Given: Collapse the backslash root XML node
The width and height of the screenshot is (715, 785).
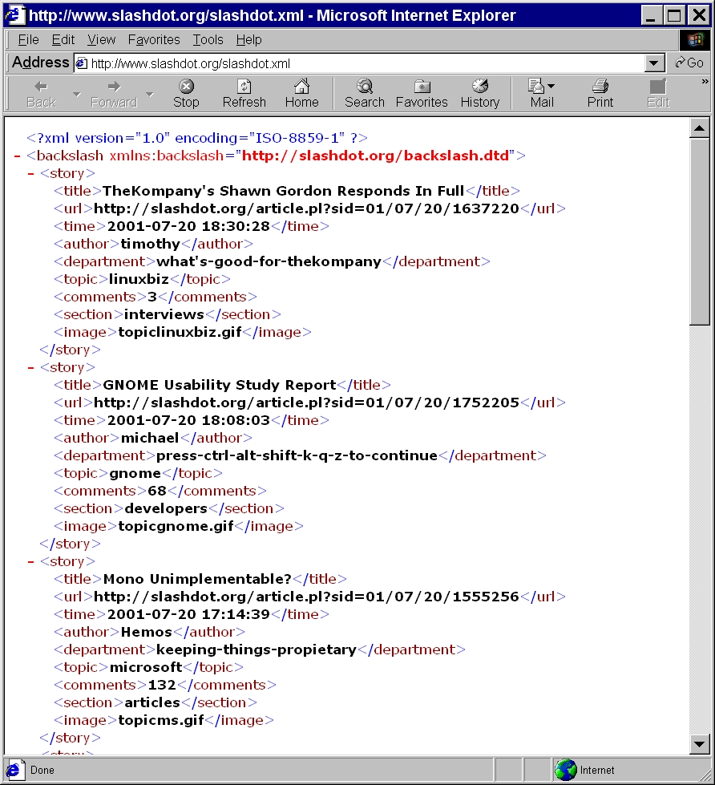Looking at the screenshot, I should [18, 156].
